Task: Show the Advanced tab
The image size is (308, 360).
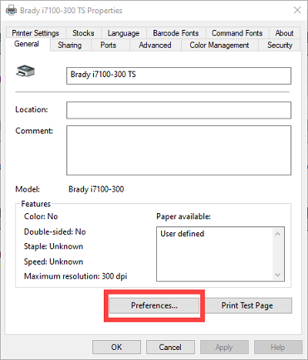Action: coord(155,45)
